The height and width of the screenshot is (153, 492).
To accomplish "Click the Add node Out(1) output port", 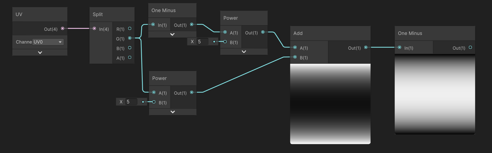I will point(366,48).
